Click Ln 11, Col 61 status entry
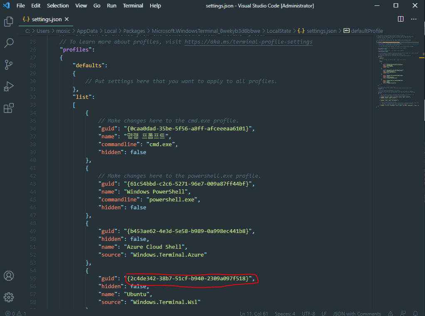 [254, 314]
